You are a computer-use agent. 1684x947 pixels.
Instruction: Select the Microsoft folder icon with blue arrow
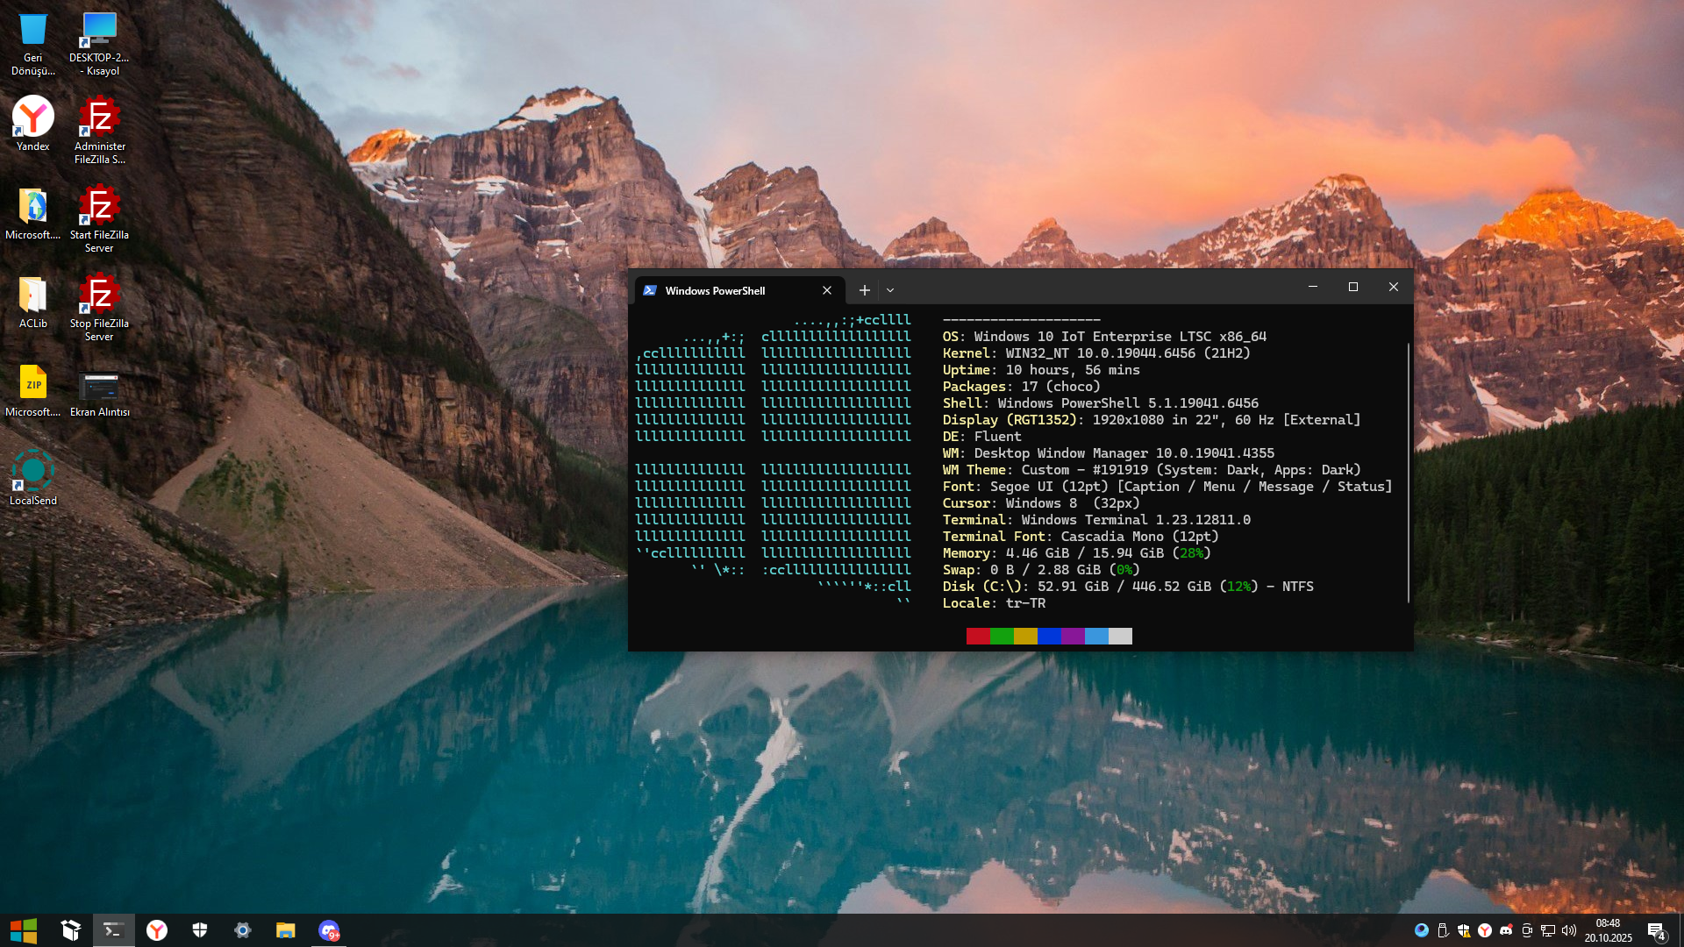pos(33,213)
